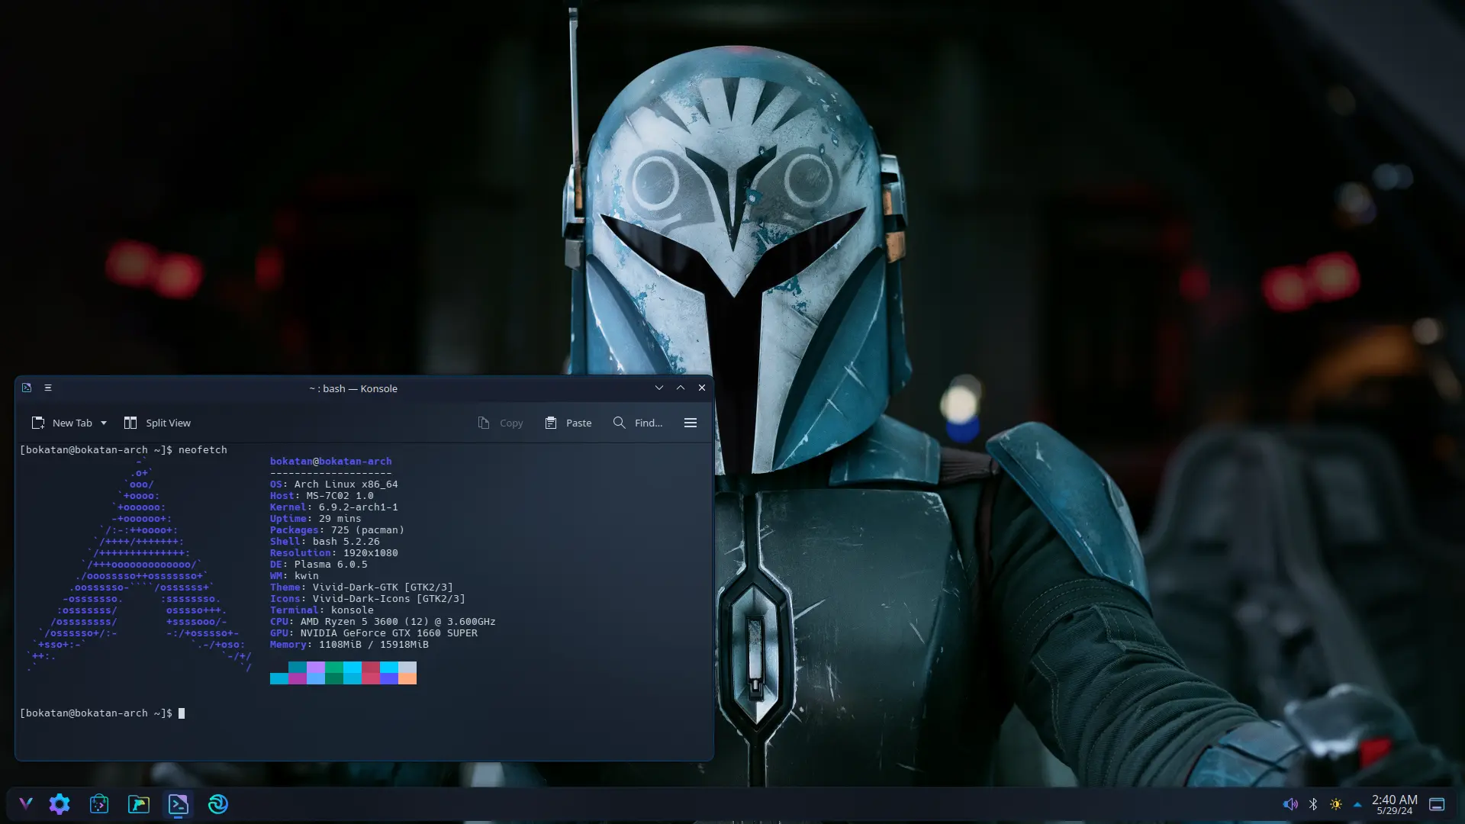Click the lavender color block in neofetch palette

tap(316, 667)
